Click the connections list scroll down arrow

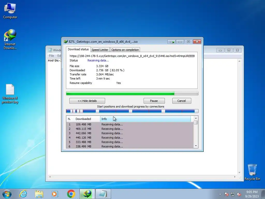(x=196, y=146)
